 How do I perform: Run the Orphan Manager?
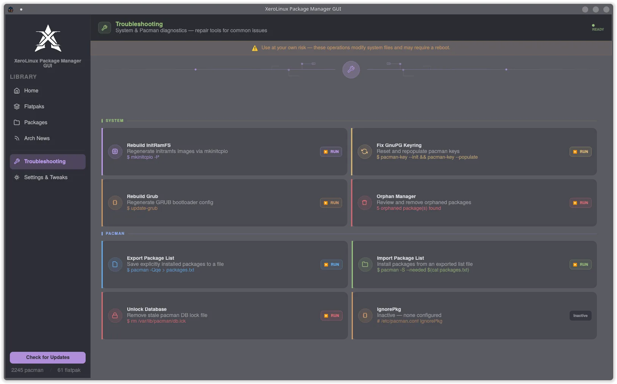tap(581, 203)
